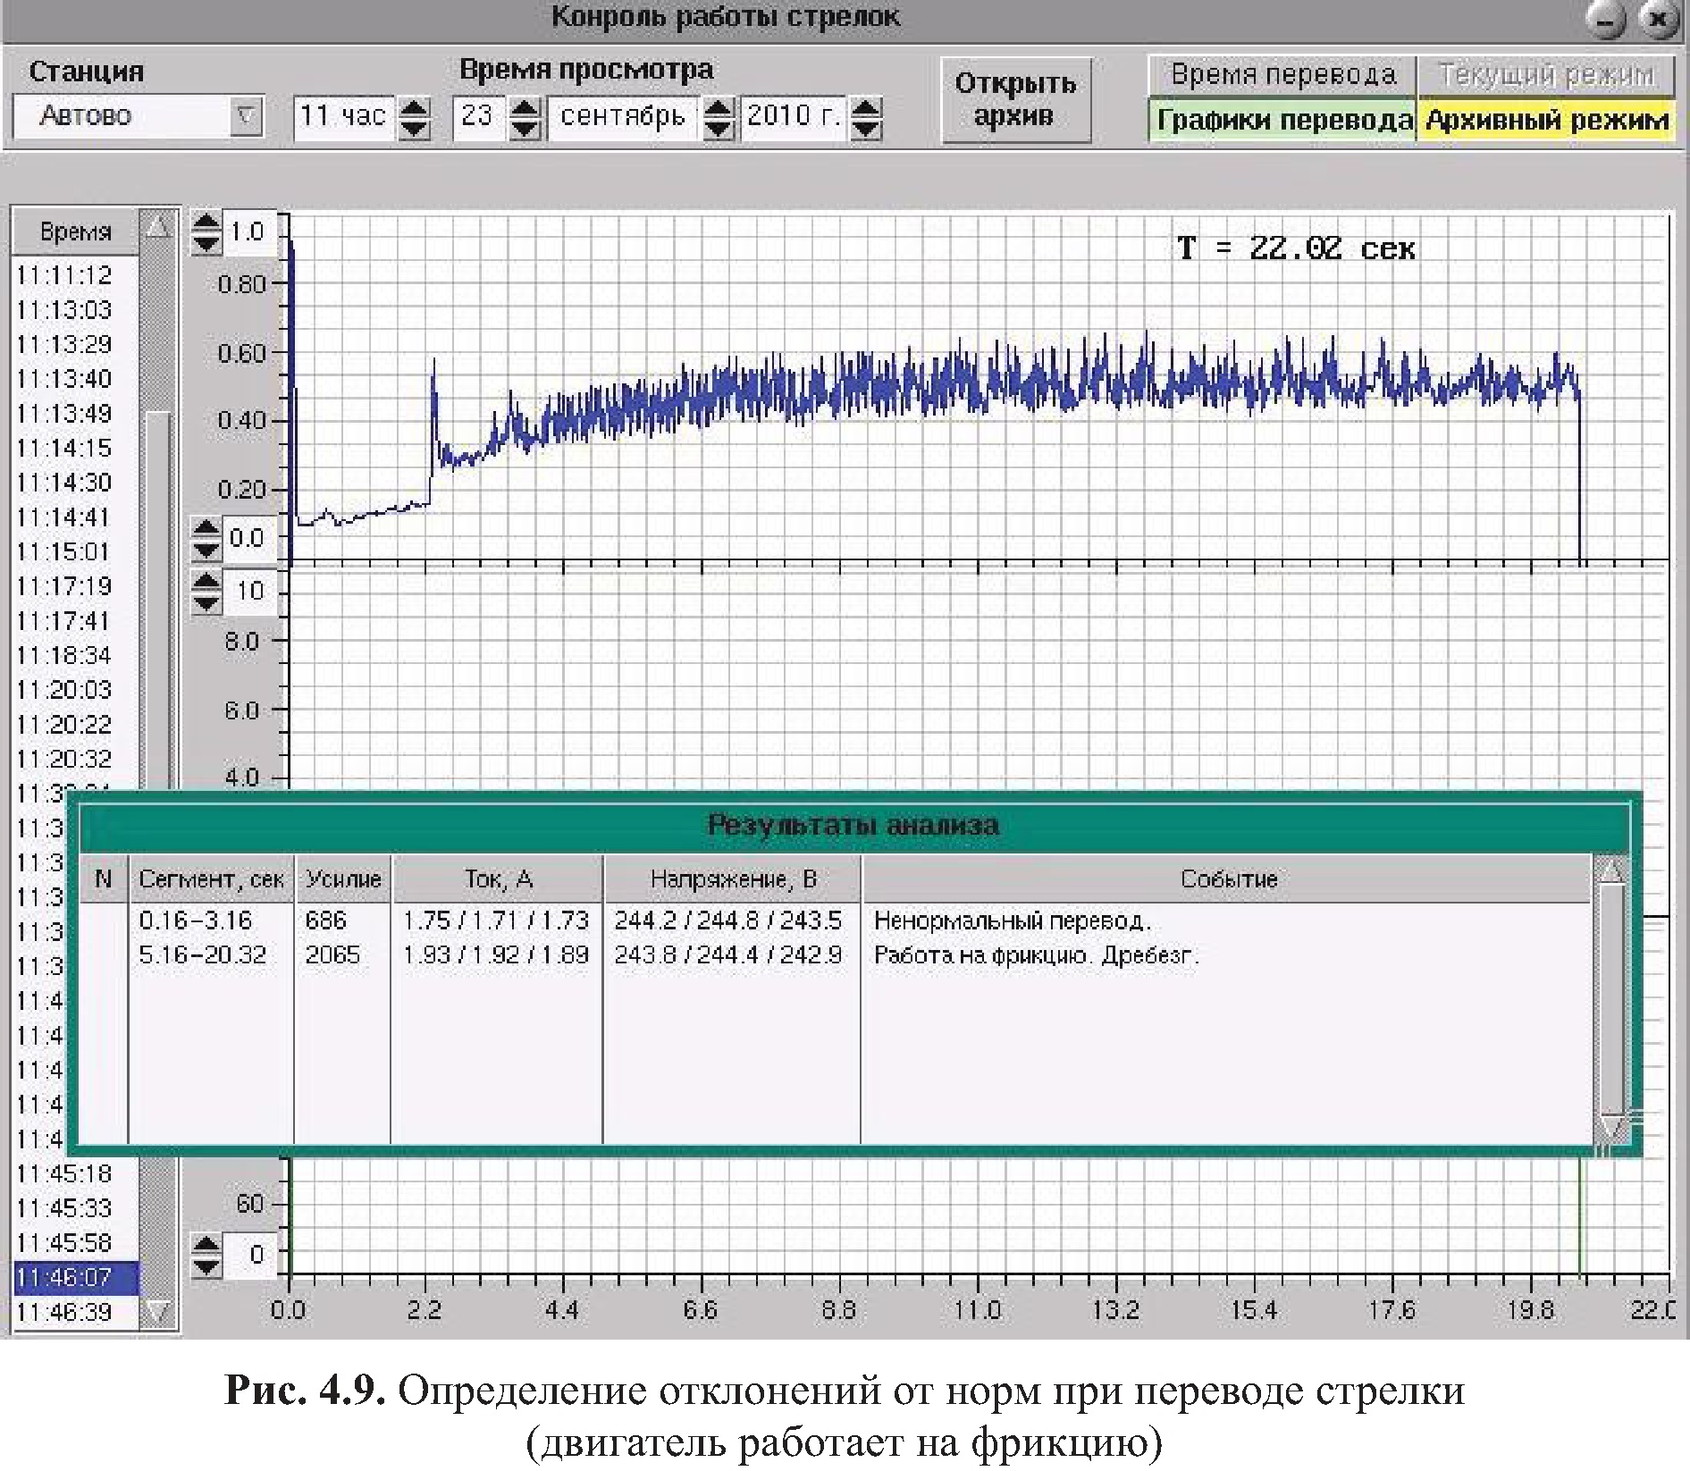Increase second graph scale 10 with up arrow
This screenshot has width=1690, height=1471.
click(206, 582)
